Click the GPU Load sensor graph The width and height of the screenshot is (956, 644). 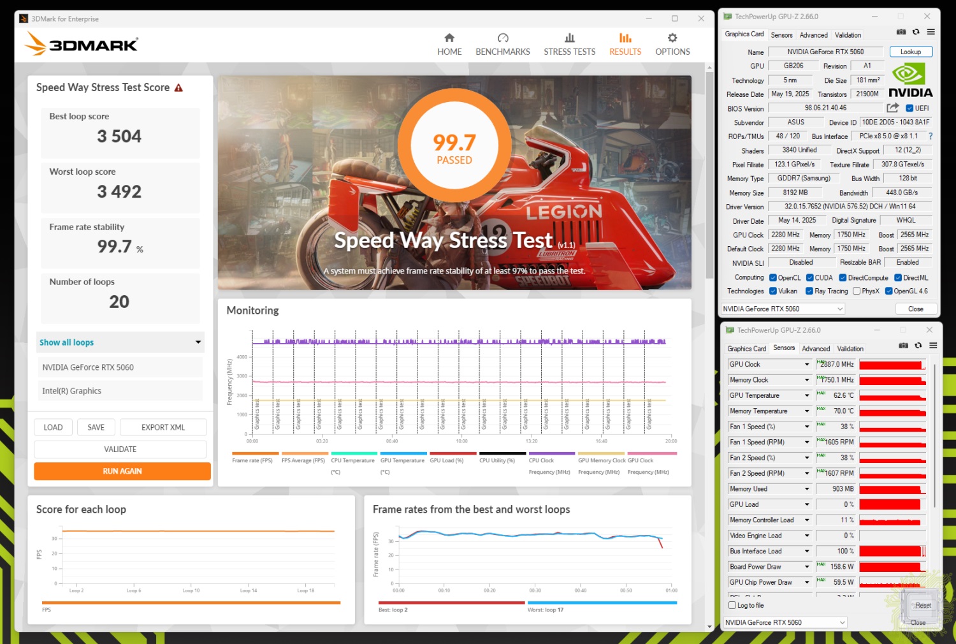coord(892,504)
